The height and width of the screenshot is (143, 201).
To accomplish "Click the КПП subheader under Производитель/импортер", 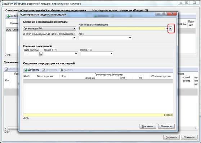I will pos(141,78).
